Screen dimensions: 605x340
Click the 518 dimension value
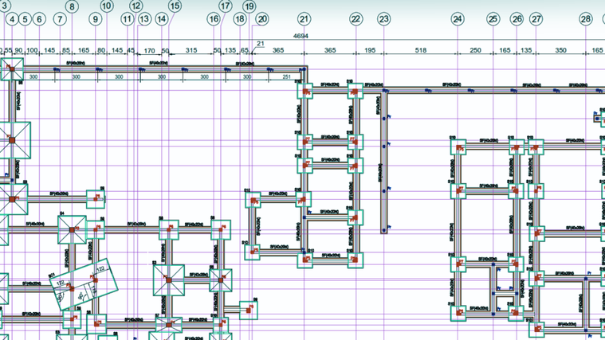pyautogui.click(x=421, y=50)
